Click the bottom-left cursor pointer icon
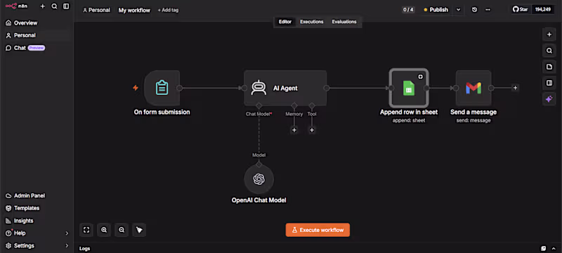 click(x=139, y=230)
